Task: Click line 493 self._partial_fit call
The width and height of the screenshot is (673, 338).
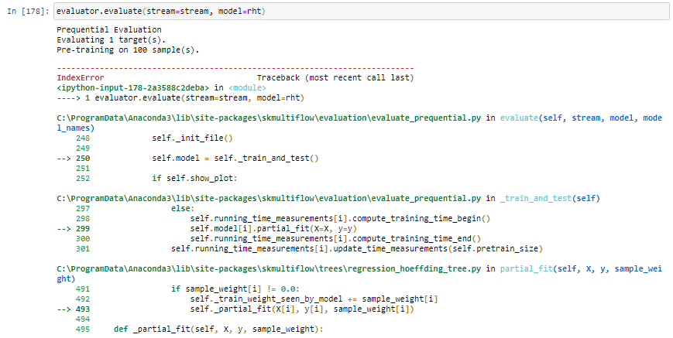Action: [x=302, y=309]
